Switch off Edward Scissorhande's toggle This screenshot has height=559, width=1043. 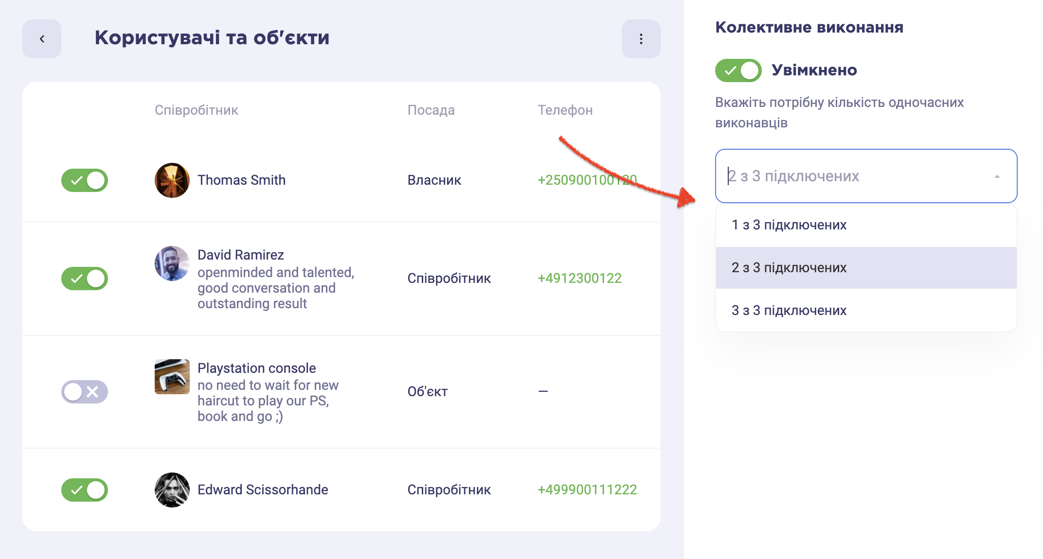(x=85, y=490)
